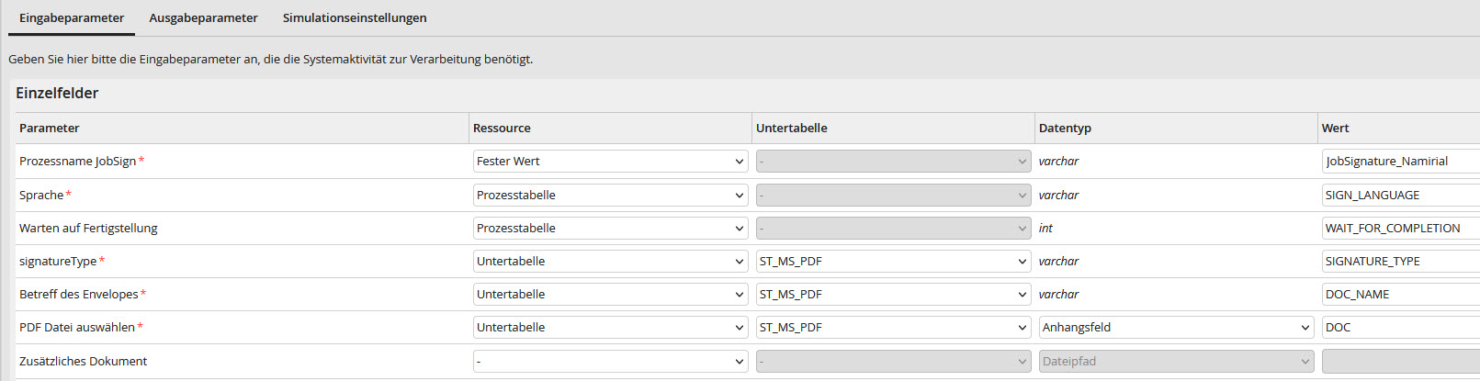The width and height of the screenshot is (1480, 381).
Task: Open Ressource dropdown for Zusätzliches Dokument
Action: click(x=610, y=362)
